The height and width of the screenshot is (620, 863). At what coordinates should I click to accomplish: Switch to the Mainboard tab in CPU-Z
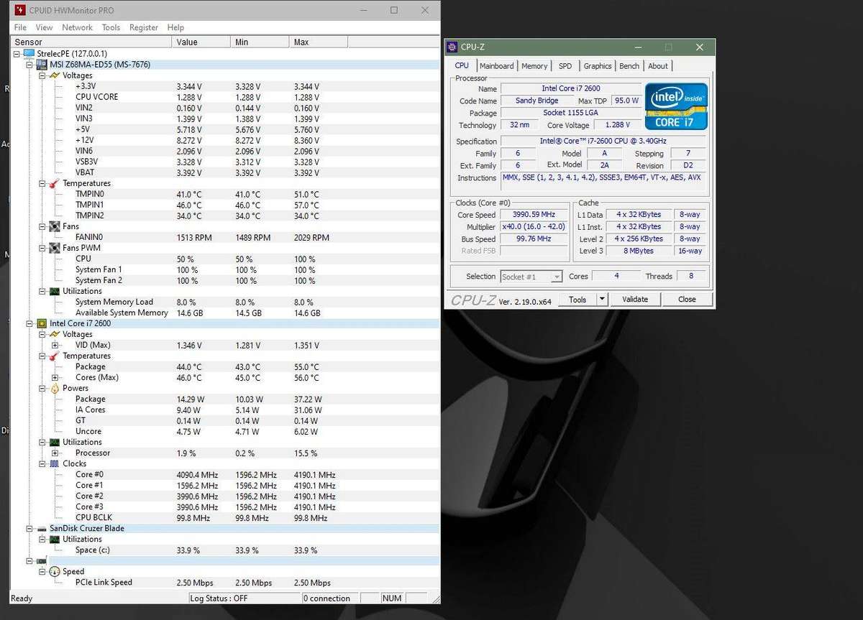(497, 66)
